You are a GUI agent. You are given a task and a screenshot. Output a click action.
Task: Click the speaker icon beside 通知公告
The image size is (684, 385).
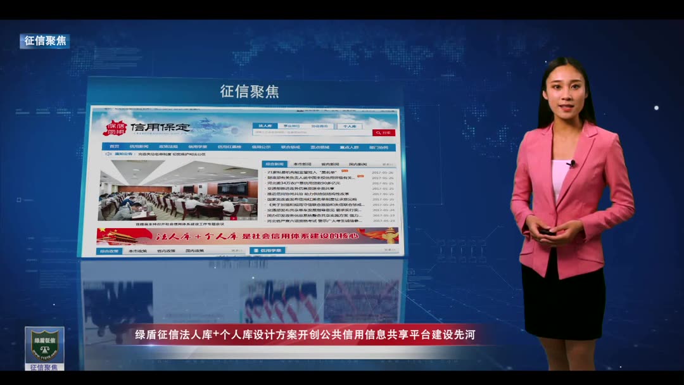click(x=108, y=153)
